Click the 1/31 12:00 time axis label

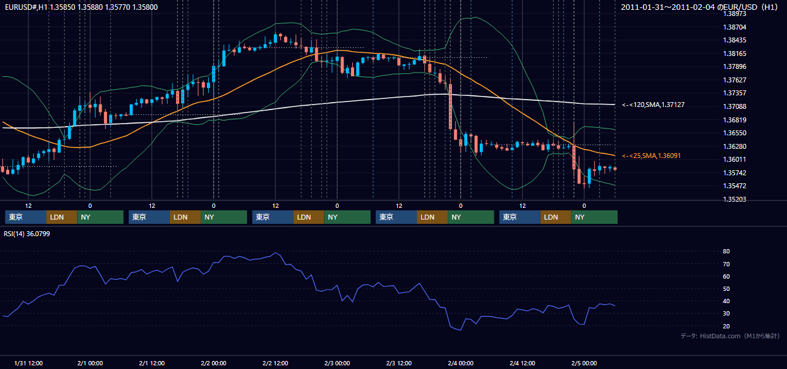pyautogui.click(x=28, y=363)
